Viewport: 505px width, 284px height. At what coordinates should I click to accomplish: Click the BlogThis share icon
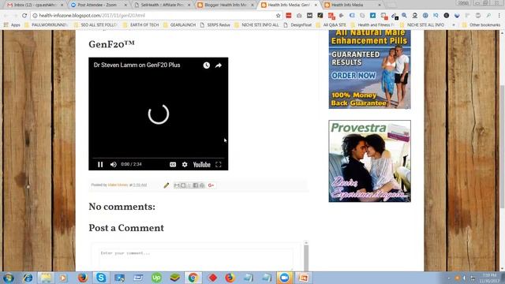183,185
